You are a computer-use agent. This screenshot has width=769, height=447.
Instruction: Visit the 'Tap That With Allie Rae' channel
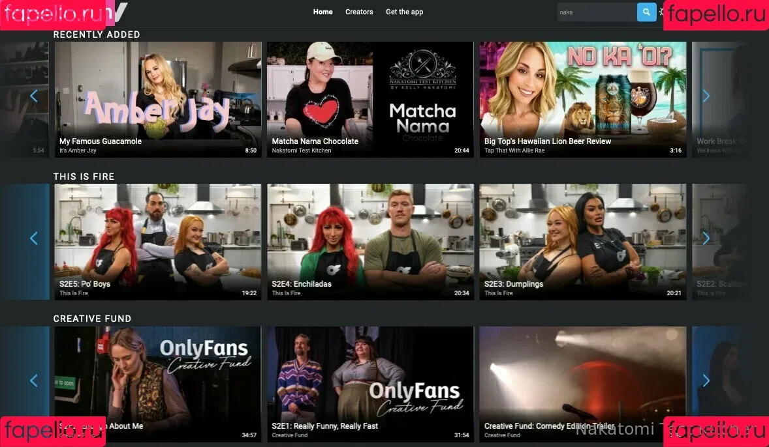514,151
